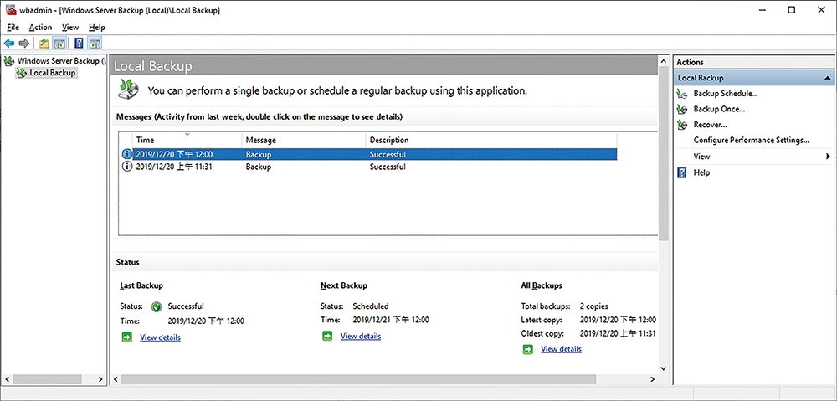837x401 pixels.
Task: Start Backup Once action
Action: pos(719,109)
